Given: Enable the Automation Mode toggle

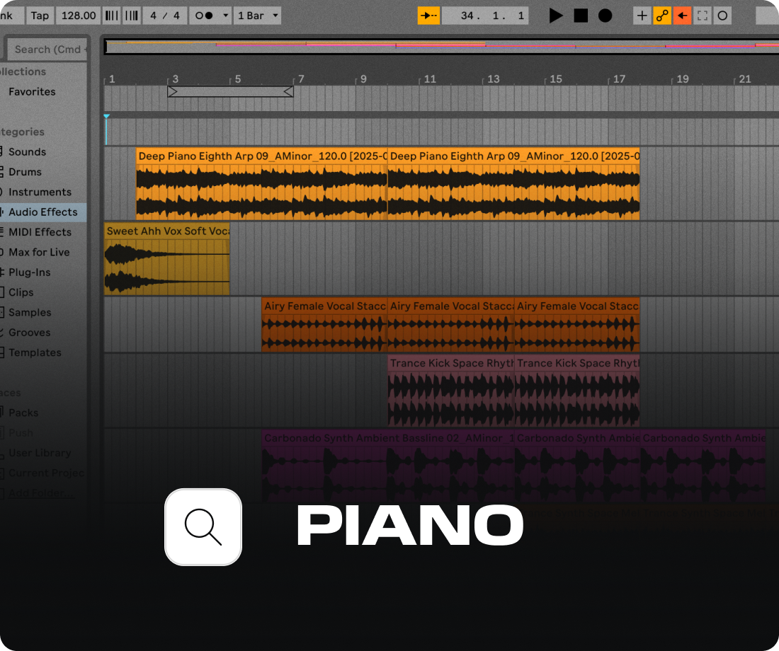Looking at the screenshot, I should (661, 15).
